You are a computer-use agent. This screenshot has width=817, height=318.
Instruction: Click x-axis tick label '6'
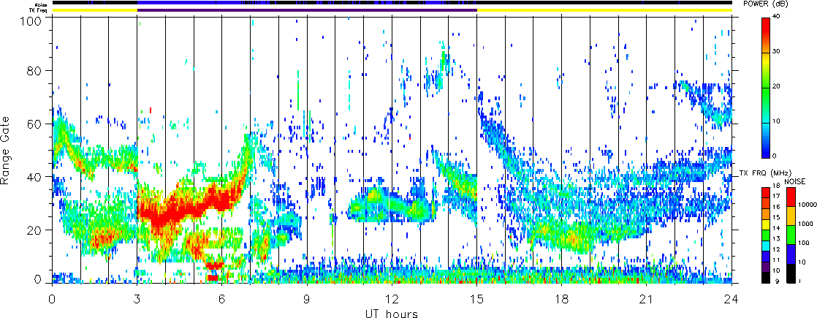222,299
